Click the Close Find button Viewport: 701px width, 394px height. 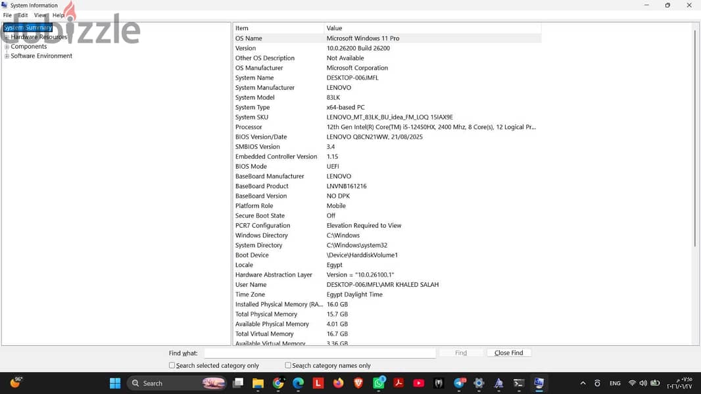[509, 353]
